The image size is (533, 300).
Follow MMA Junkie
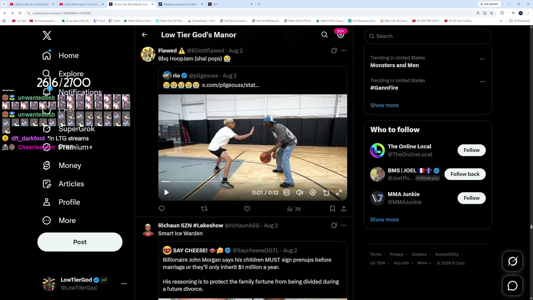pos(471,198)
